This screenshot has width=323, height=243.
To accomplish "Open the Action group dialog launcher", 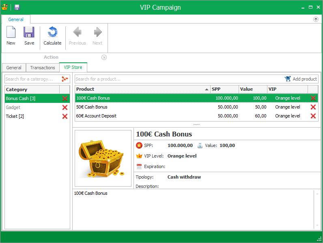I will pos(104,58).
